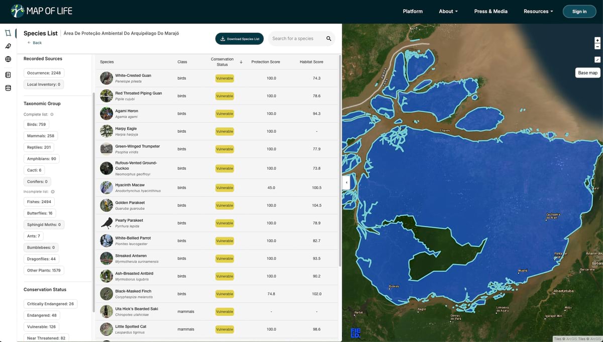Open Harpy Eagle photo thumbnail
Image resolution: width=603 pixels, height=342 pixels.
coord(106,131)
